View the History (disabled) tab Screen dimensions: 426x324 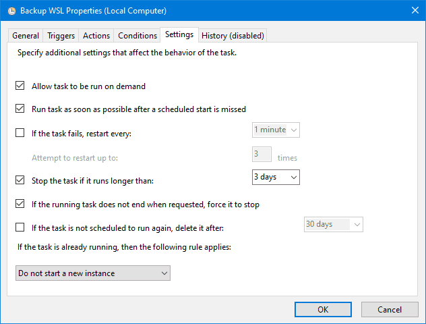click(x=233, y=36)
